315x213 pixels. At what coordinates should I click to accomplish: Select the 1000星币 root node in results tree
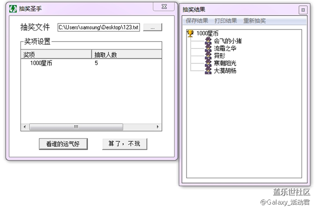(207, 33)
